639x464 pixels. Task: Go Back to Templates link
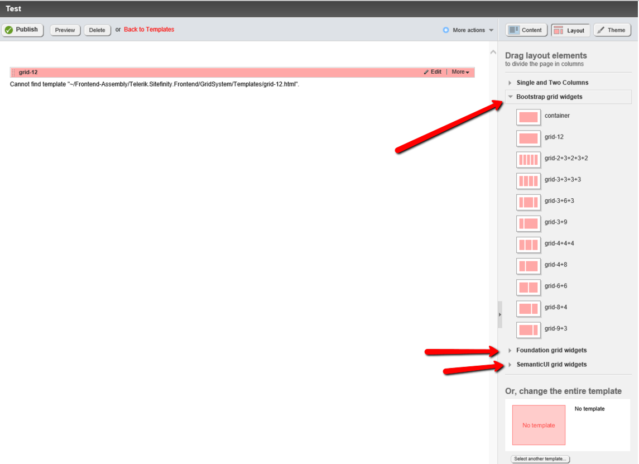click(149, 30)
